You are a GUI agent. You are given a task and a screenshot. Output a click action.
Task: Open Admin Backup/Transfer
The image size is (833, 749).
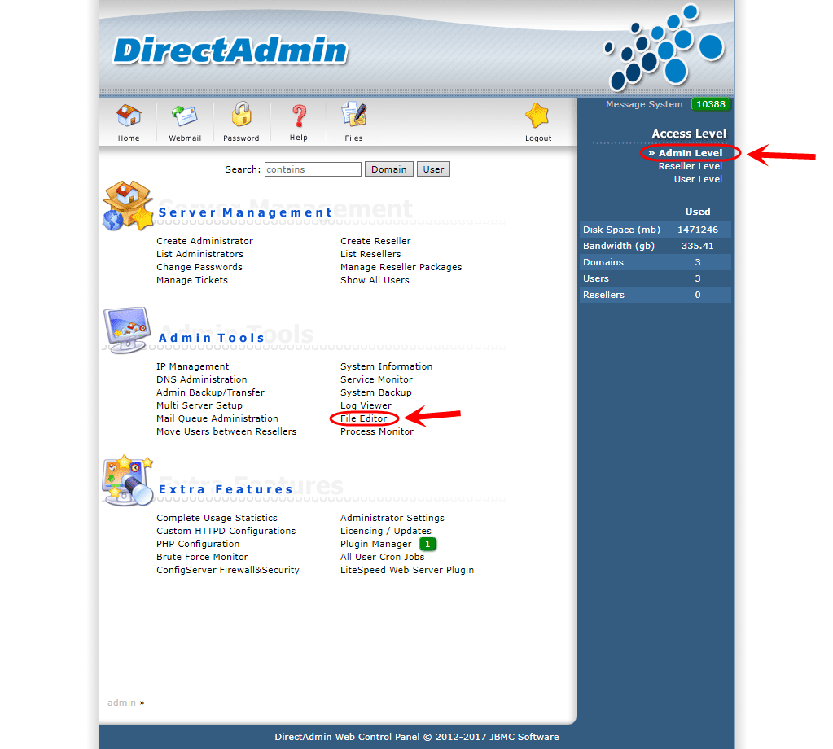[x=210, y=392]
